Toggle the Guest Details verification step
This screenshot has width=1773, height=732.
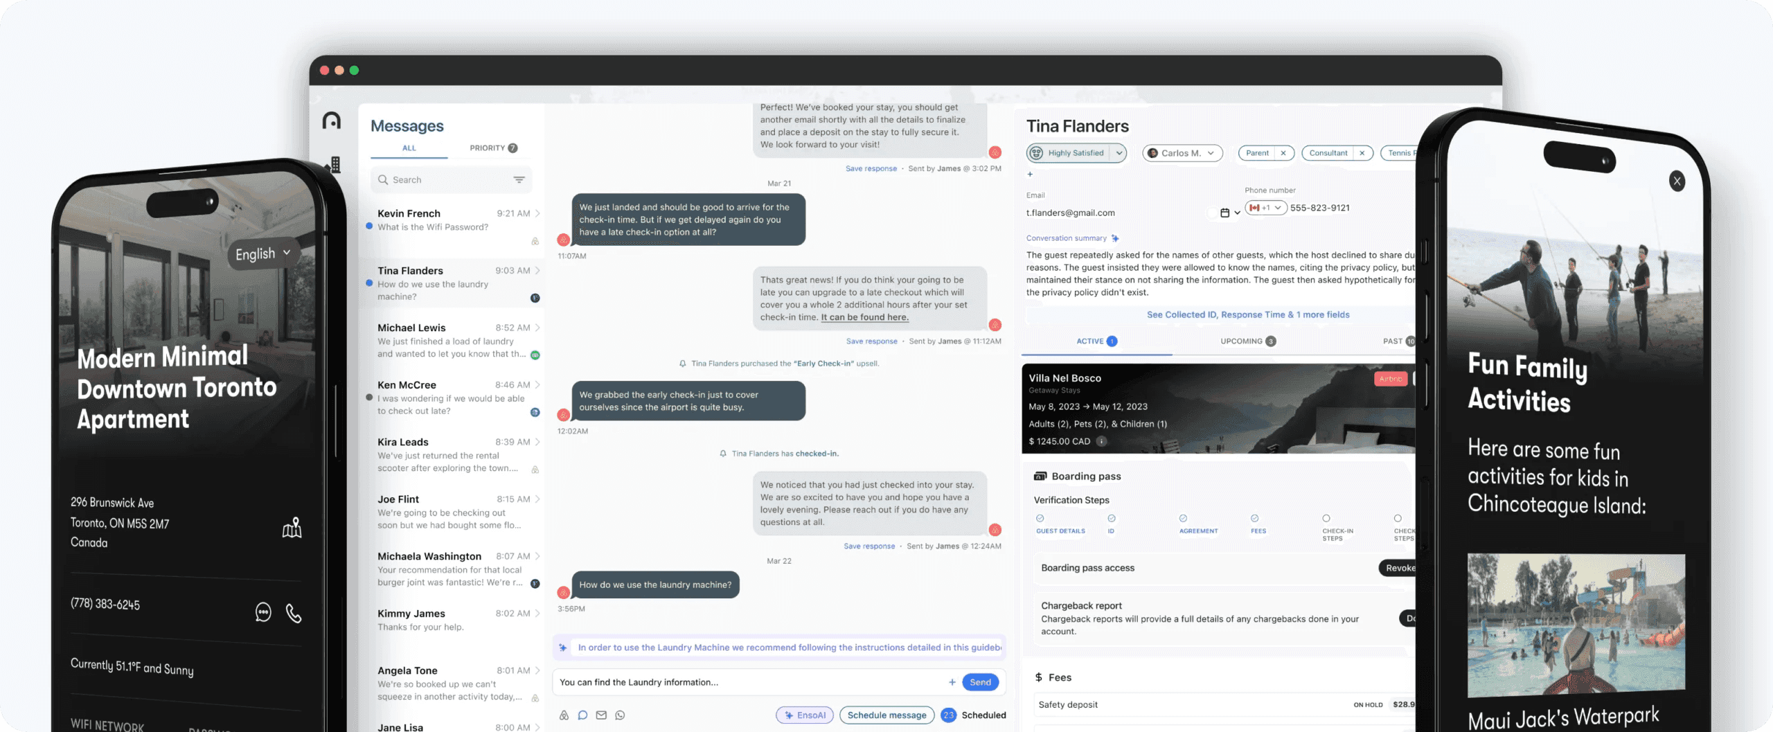click(1040, 518)
